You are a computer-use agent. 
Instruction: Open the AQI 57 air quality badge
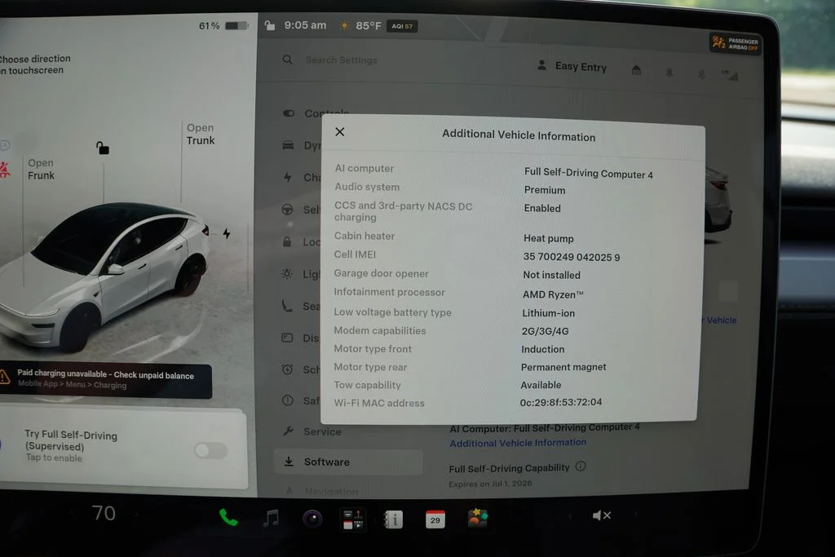pos(402,26)
